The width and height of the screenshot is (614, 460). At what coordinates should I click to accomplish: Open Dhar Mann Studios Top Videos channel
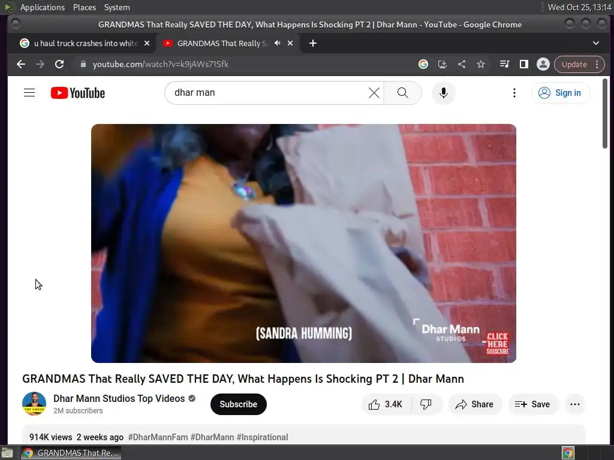119,398
